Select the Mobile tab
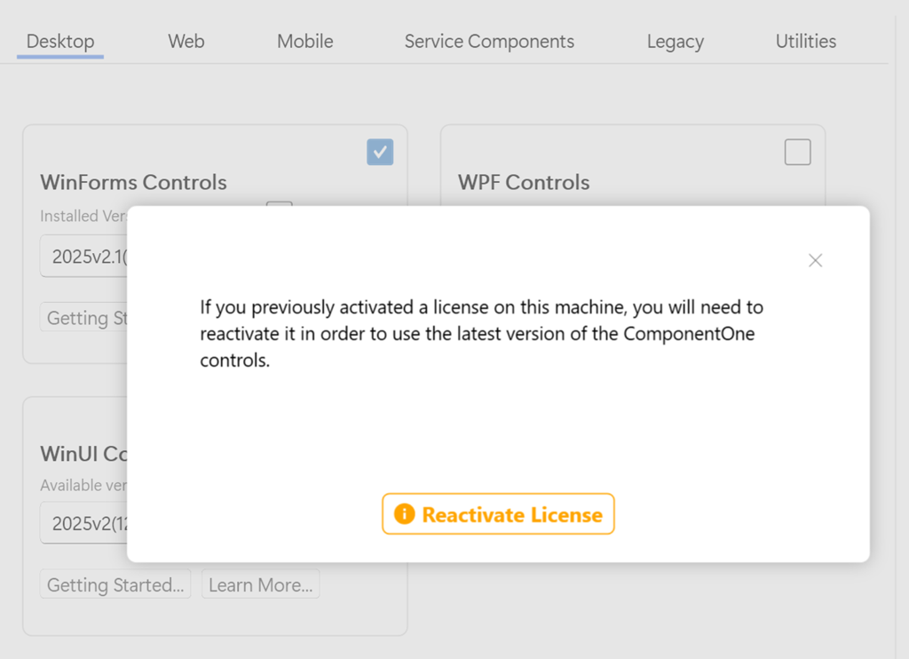The height and width of the screenshot is (659, 909). point(304,42)
